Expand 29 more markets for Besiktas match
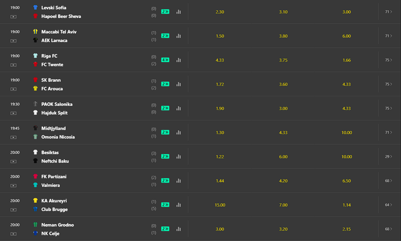Screen dimensions: 401x241 pos(388,157)
